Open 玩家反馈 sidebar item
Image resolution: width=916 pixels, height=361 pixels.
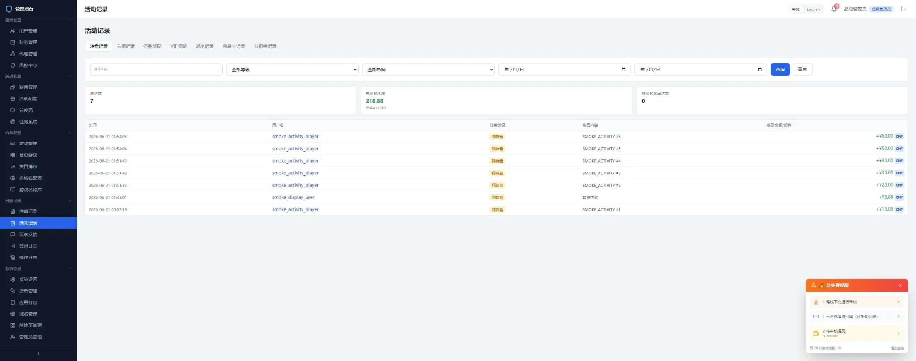click(x=38, y=234)
